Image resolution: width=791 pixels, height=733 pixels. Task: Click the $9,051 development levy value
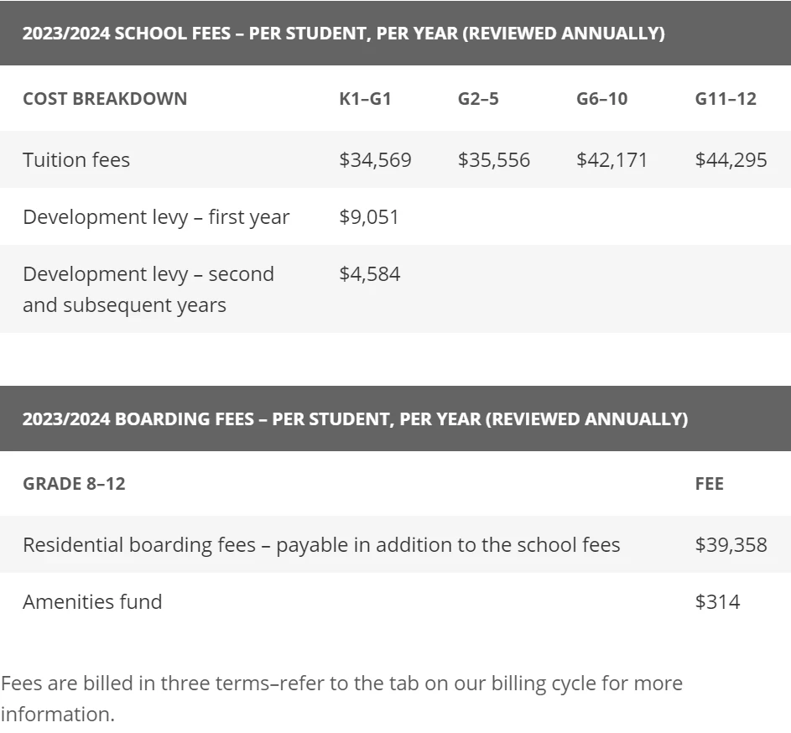pos(369,217)
